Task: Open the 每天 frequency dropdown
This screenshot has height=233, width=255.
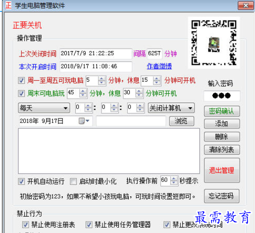Action: pos(44,108)
